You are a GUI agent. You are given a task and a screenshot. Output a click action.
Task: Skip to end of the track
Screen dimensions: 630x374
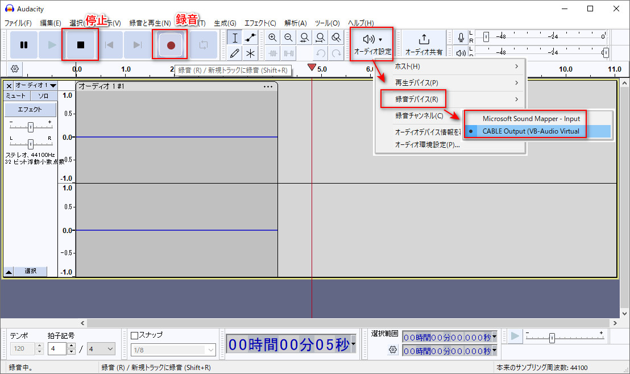pos(138,45)
